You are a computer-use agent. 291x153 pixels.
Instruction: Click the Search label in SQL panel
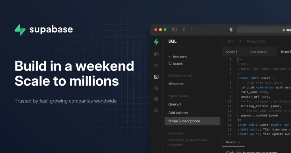178,64
